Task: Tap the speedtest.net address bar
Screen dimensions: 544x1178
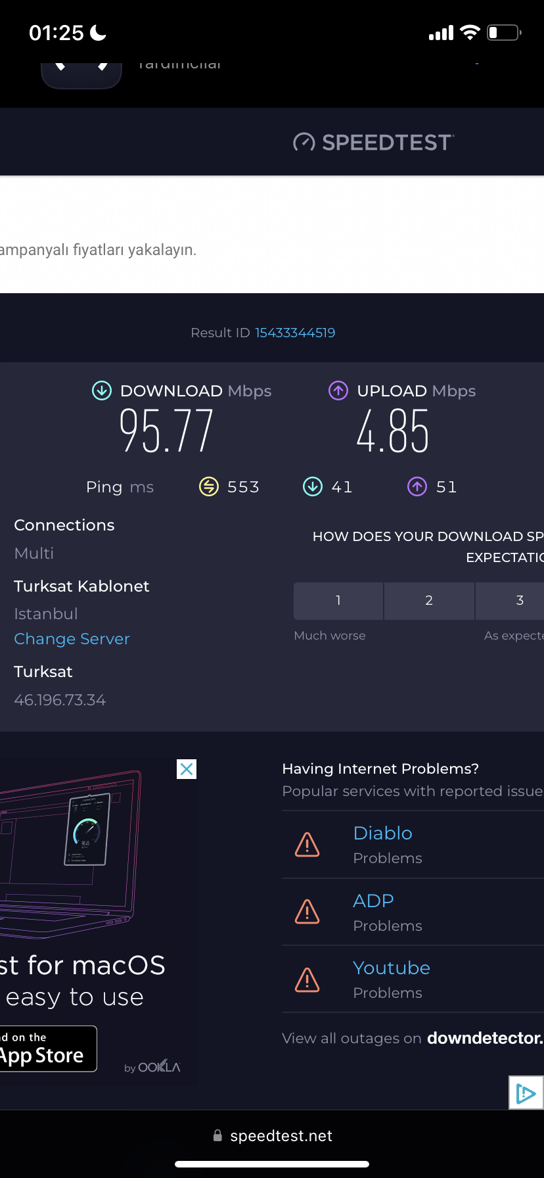Action: (272, 1136)
